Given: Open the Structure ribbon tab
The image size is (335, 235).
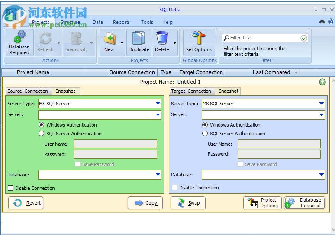Looking at the screenshot, I should tap(70, 22).
